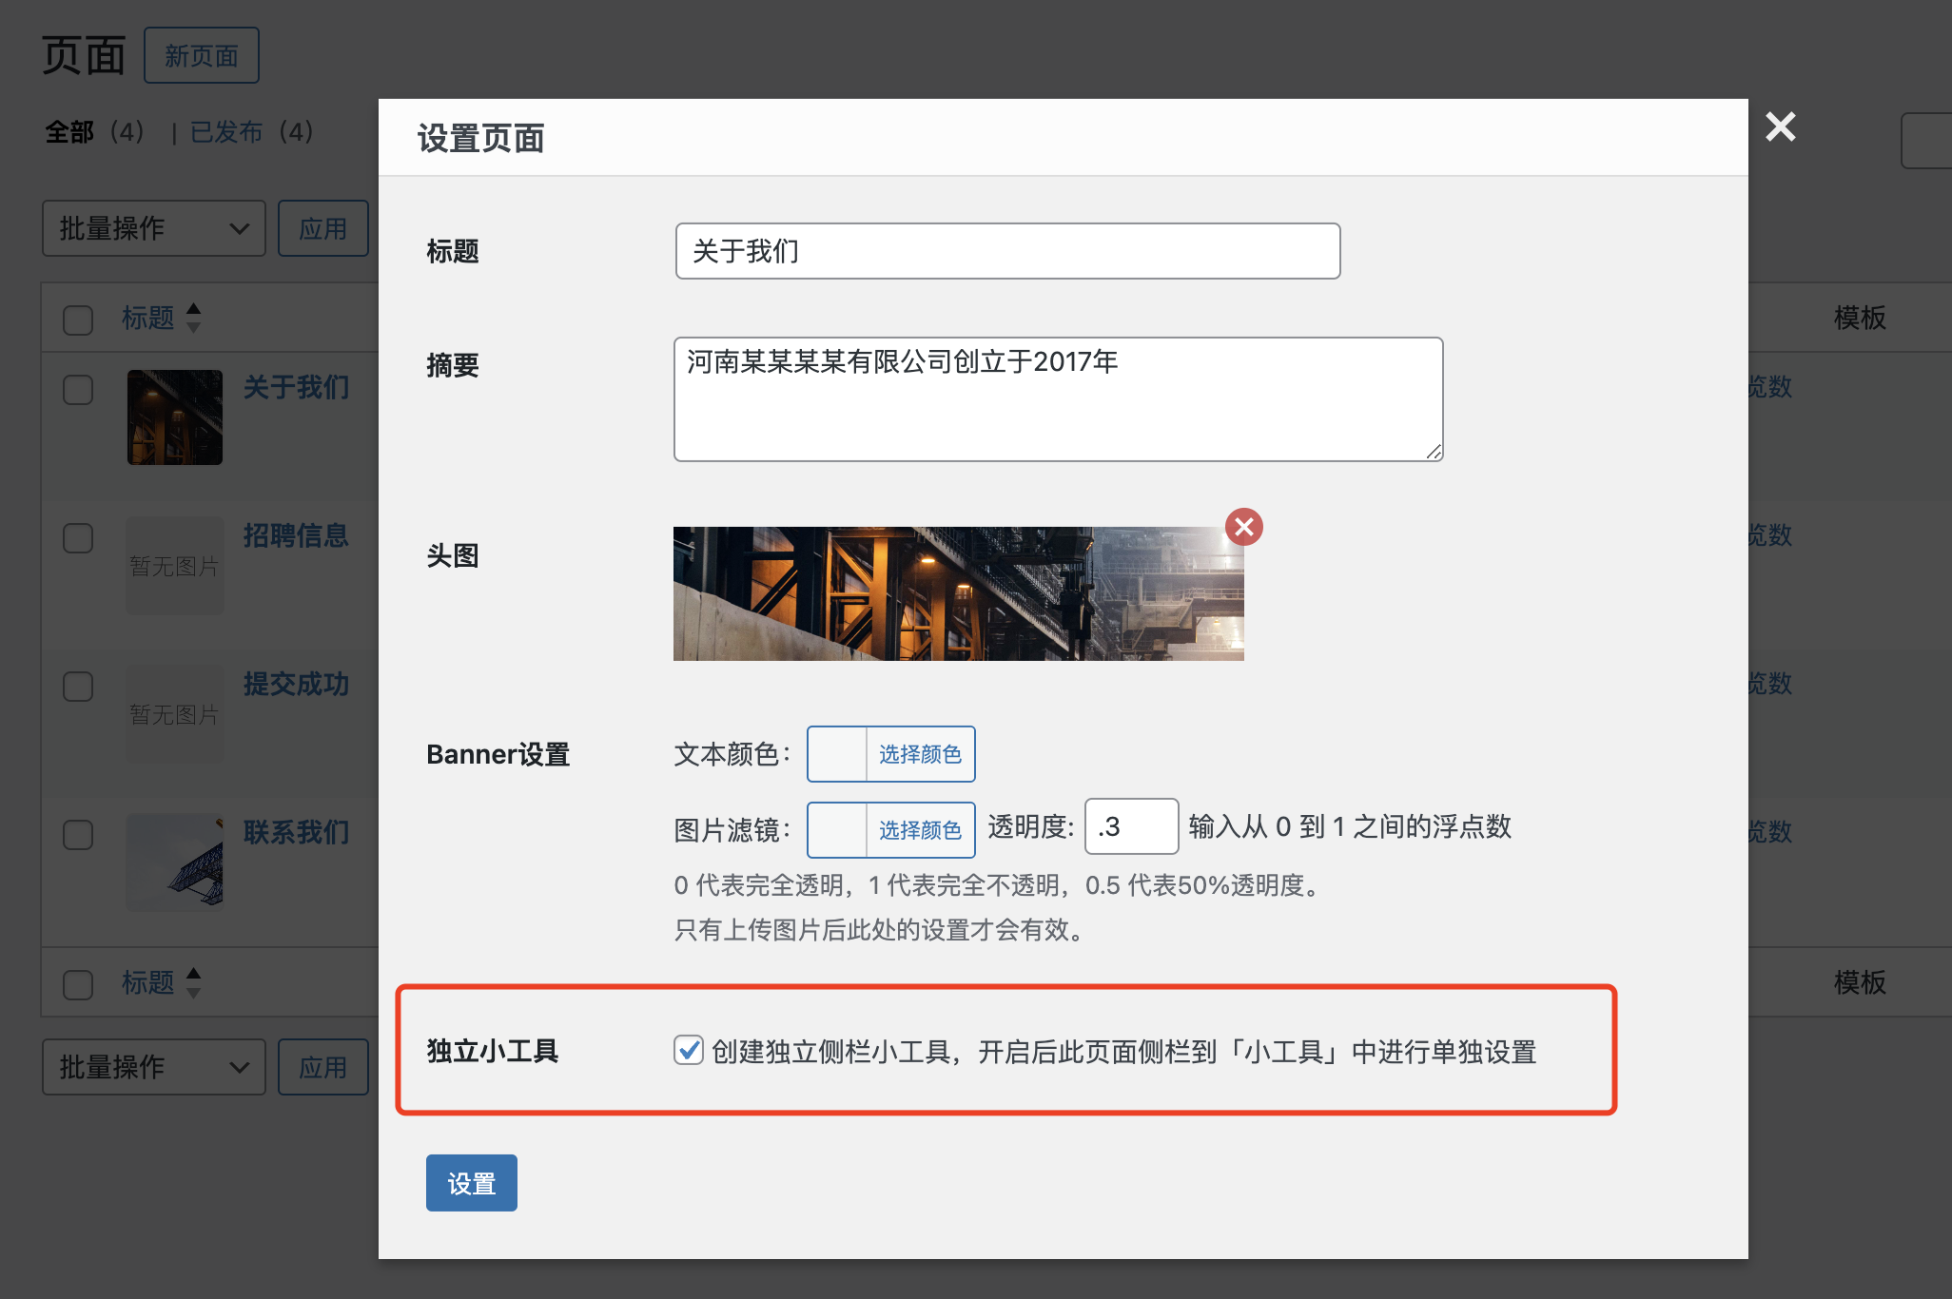Tick the select-all checkbox in the table header
Image resolution: width=1952 pixels, height=1299 pixels.
[78, 320]
